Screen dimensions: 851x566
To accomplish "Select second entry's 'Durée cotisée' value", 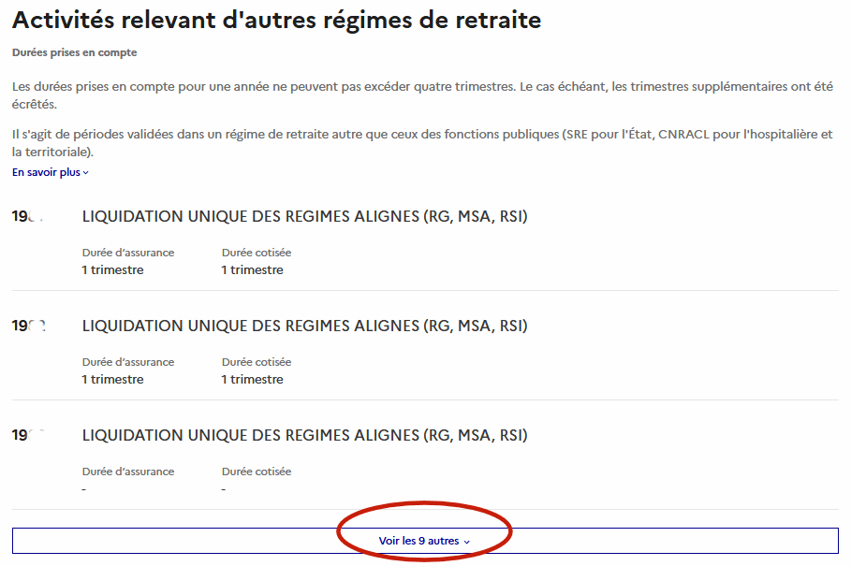I will [x=252, y=380].
